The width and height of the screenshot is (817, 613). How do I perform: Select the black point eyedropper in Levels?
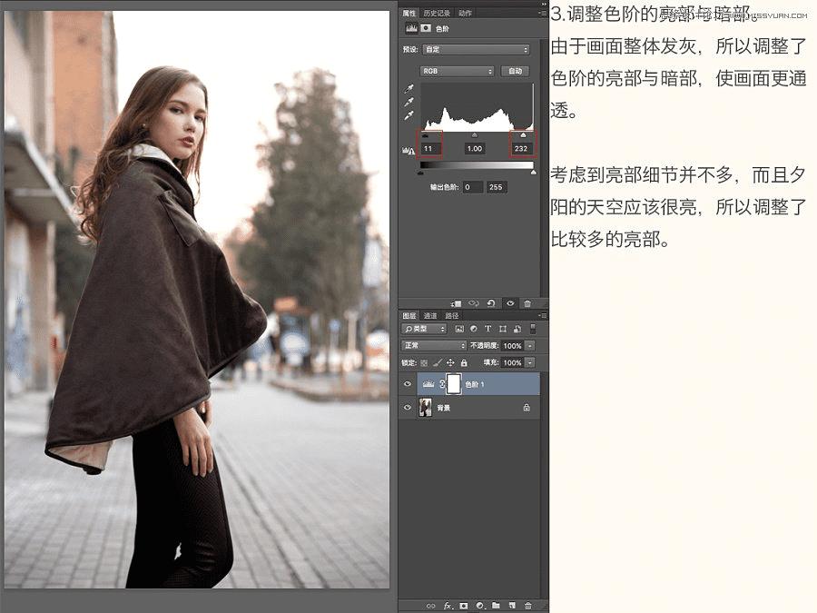[408, 89]
